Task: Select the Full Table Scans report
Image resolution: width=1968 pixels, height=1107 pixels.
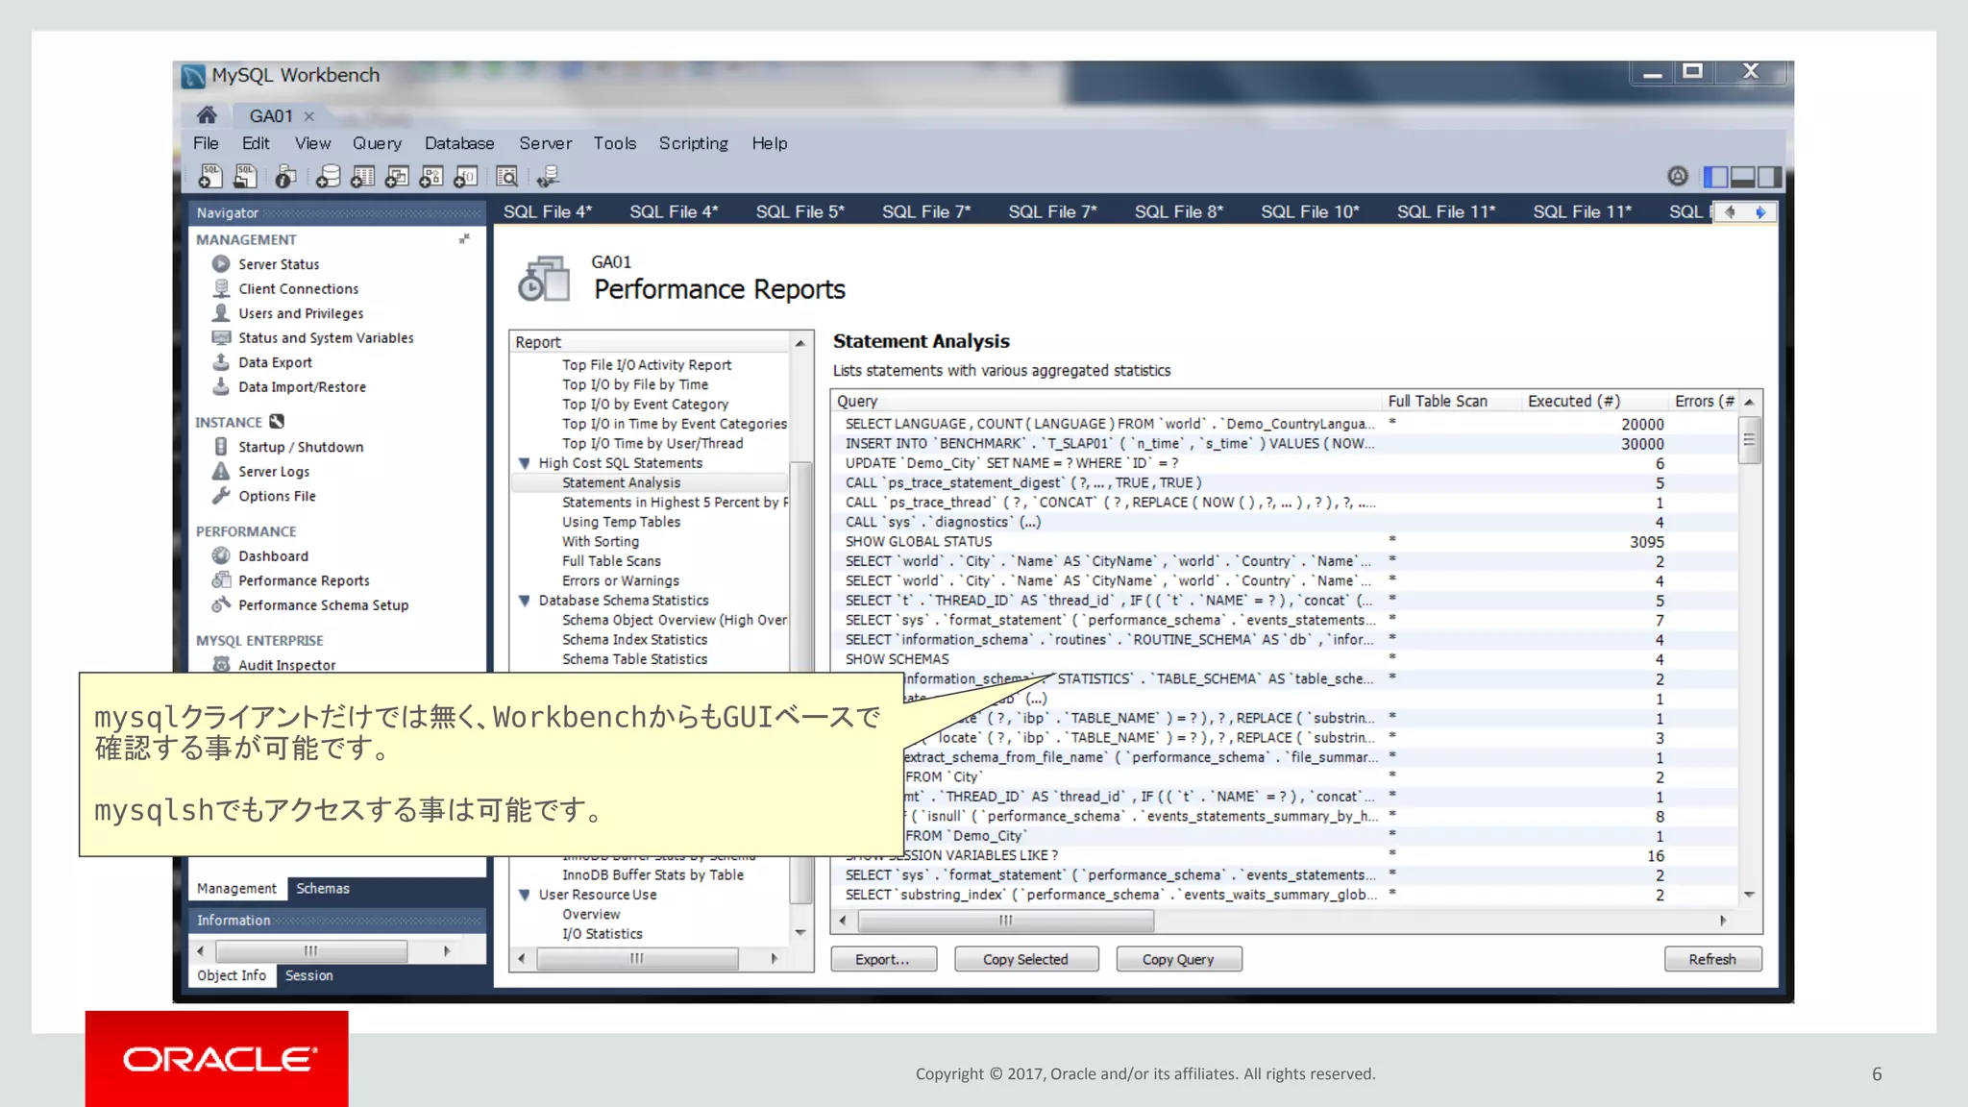Action: (611, 561)
